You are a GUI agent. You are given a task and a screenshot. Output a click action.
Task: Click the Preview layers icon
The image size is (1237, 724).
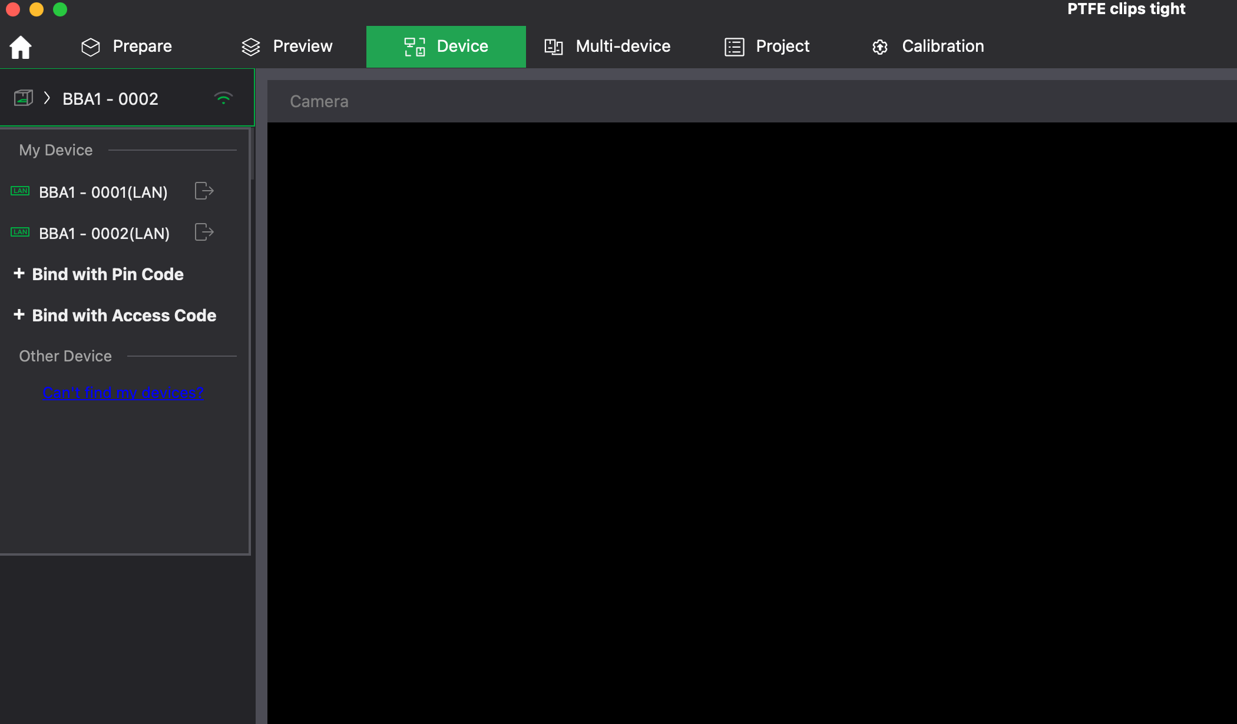pyautogui.click(x=251, y=46)
